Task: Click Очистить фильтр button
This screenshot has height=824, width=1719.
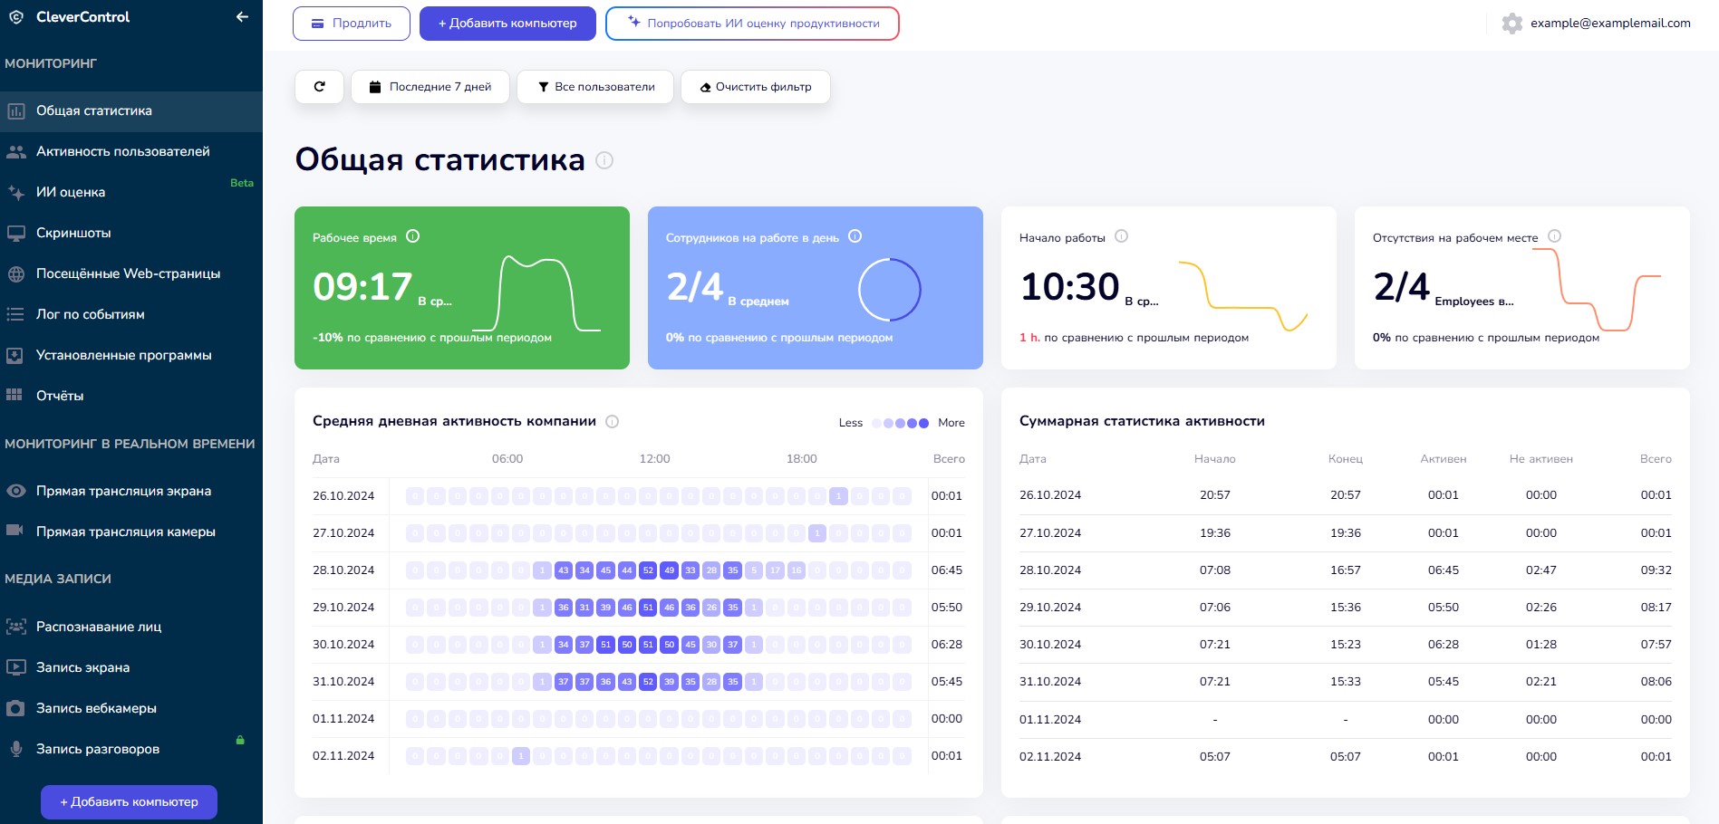Action: pyautogui.click(x=755, y=87)
